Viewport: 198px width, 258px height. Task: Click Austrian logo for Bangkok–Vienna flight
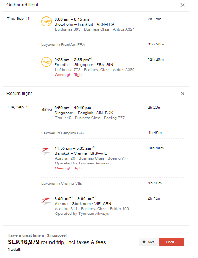46,151
